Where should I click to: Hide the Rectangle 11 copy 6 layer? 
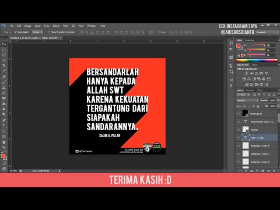[239, 162]
